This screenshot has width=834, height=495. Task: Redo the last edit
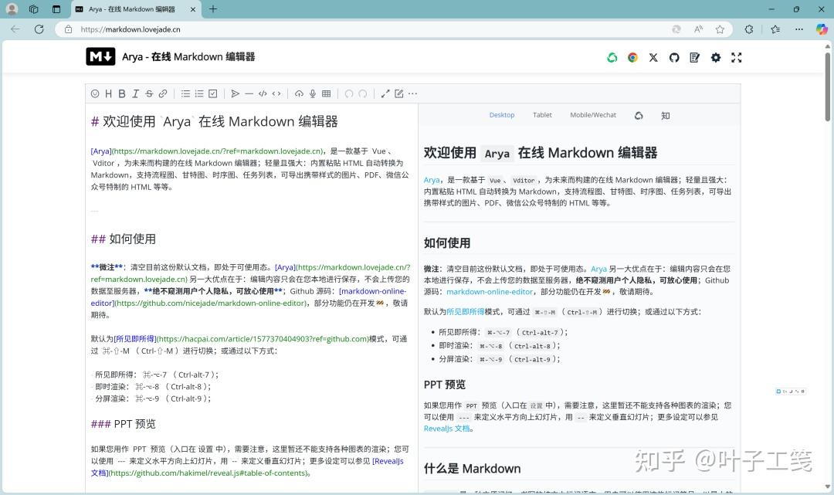tap(363, 93)
